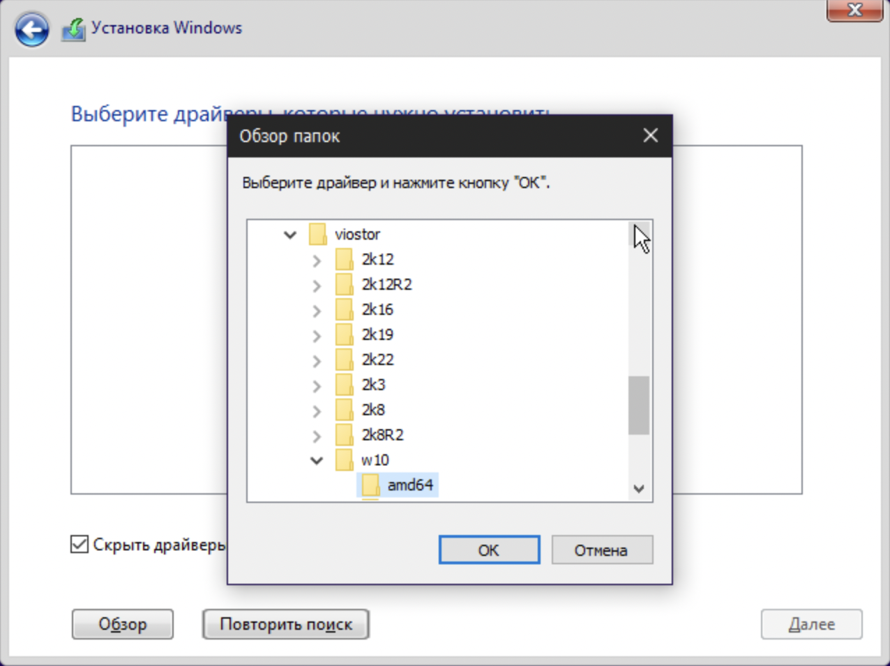Select the '2k12' folder label
Screen dimensions: 890x666
click(x=377, y=259)
